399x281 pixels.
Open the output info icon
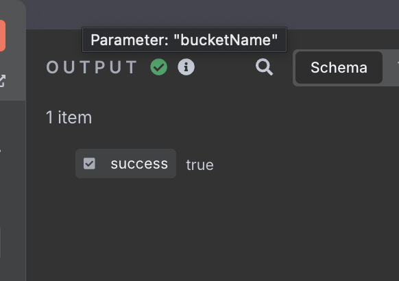[186, 67]
